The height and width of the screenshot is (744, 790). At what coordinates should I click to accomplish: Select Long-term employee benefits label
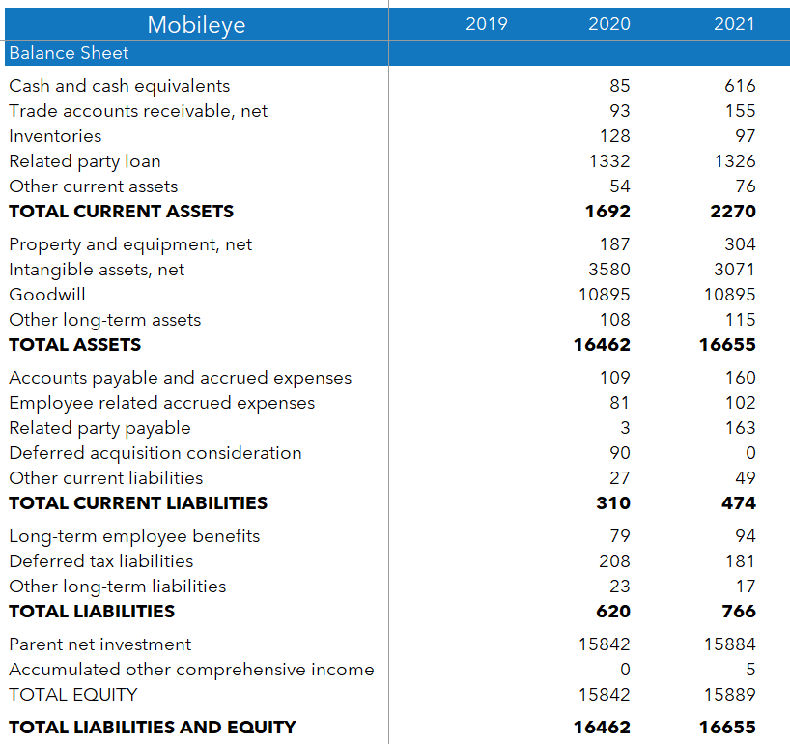134,537
